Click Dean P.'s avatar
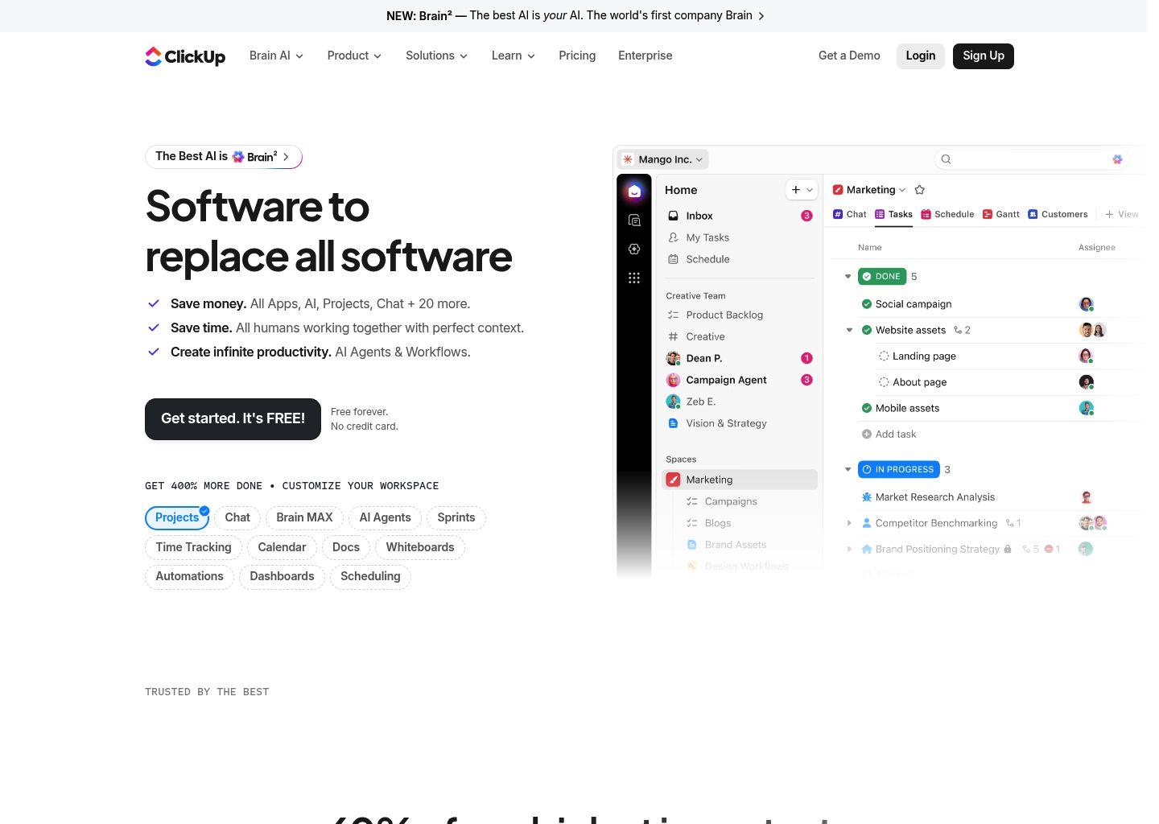 tap(674, 358)
